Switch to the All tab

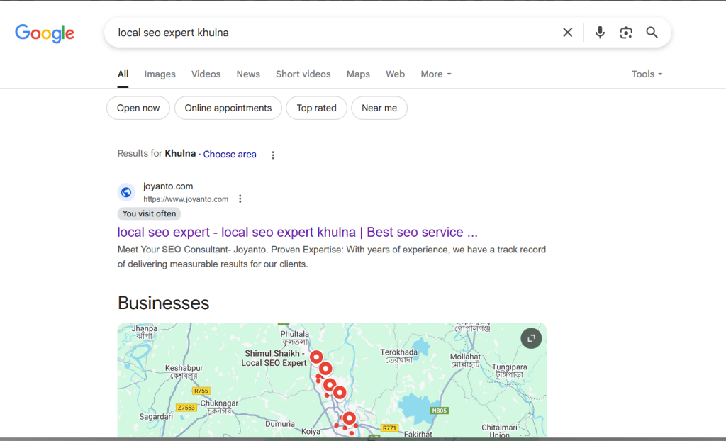point(123,74)
